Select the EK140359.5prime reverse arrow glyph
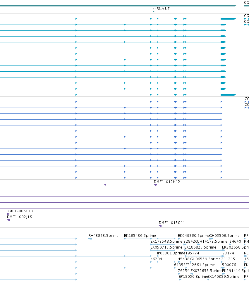The width and height of the screenshot is (249, 281). pyautogui.click(x=208, y=279)
